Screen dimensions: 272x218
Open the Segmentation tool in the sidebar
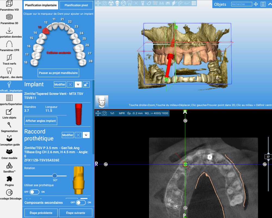(9, 126)
